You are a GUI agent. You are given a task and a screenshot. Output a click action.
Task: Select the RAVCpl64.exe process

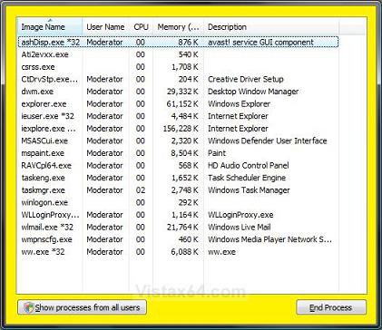(x=178, y=166)
